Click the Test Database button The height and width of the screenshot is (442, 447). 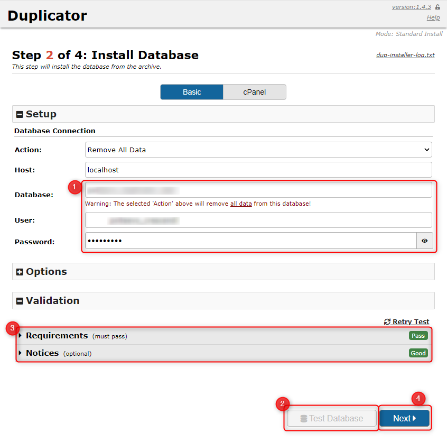[331, 418]
